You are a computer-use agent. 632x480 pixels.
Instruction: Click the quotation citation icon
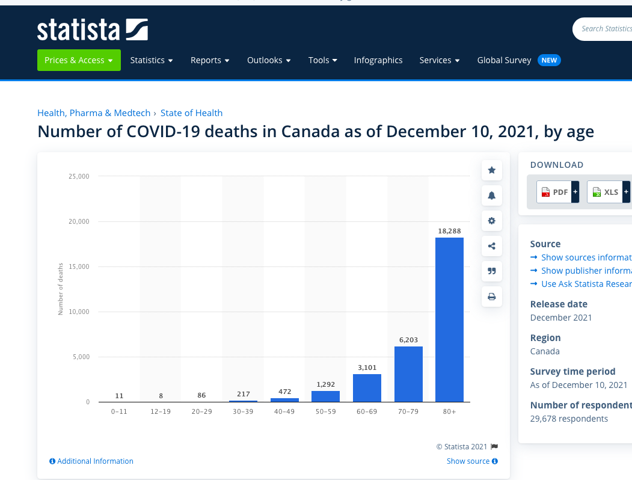pos(491,271)
